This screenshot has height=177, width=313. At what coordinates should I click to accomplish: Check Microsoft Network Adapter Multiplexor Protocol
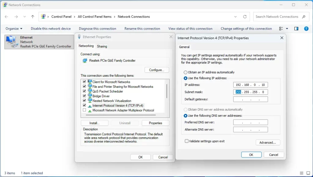pyautogui.click(x=84, y=110)
